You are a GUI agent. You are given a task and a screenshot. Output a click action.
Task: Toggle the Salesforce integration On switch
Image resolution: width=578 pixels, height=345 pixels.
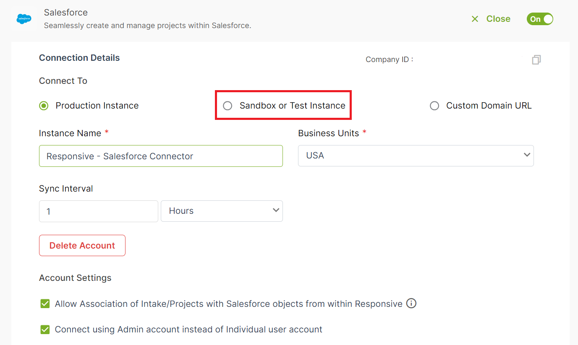click(x=540, y=19)
